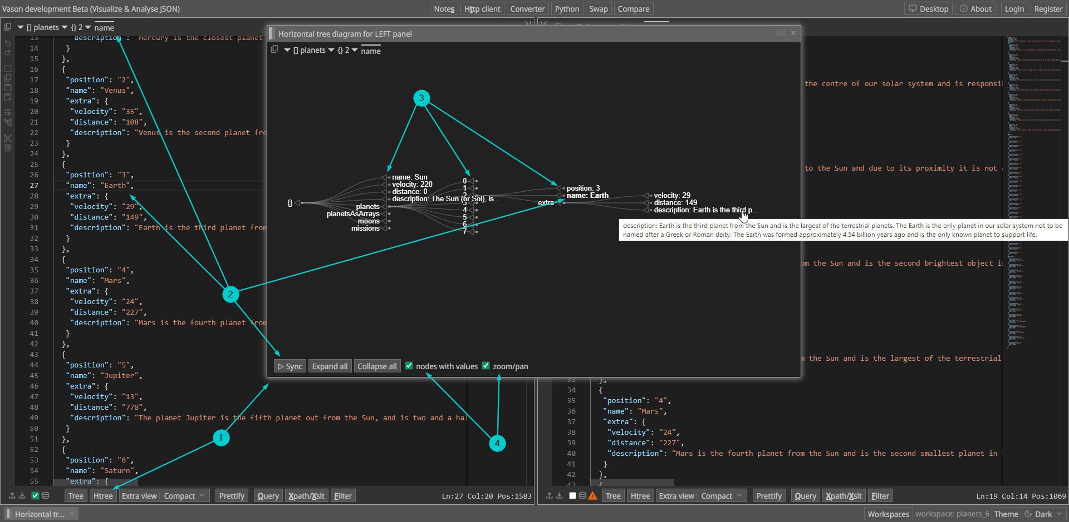Uncheck the 'nodes with values' checkbox
1069x522 pixels.
click(x=409, y=366)
